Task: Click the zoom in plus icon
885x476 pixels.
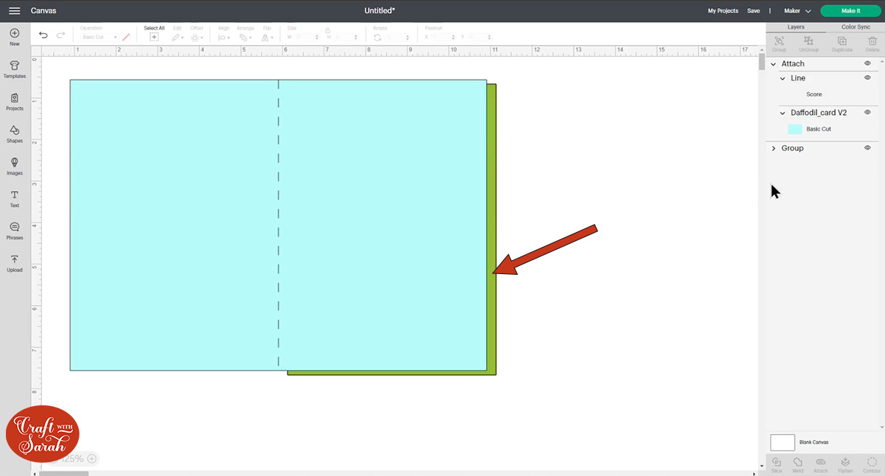Action: (91, 458)
